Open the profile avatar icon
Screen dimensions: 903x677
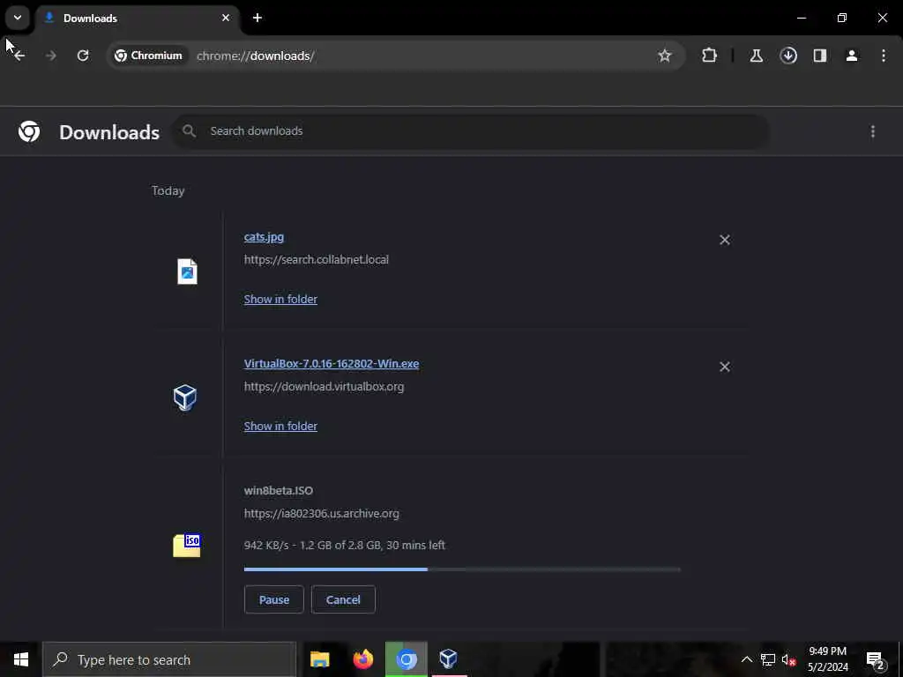[x=852, y=56]
